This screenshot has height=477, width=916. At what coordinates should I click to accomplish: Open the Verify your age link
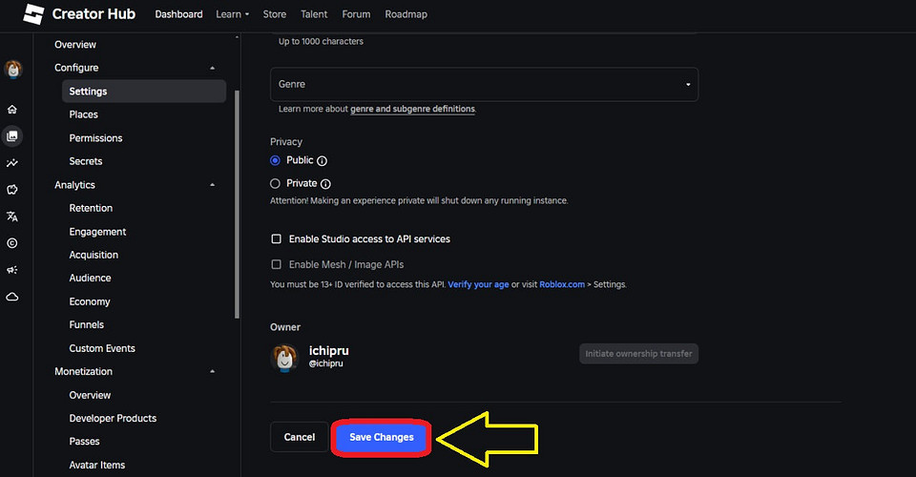pos(476,284)
